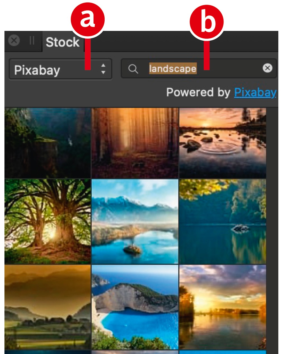Open the Powered by Pixabay link

coord(255,92)
